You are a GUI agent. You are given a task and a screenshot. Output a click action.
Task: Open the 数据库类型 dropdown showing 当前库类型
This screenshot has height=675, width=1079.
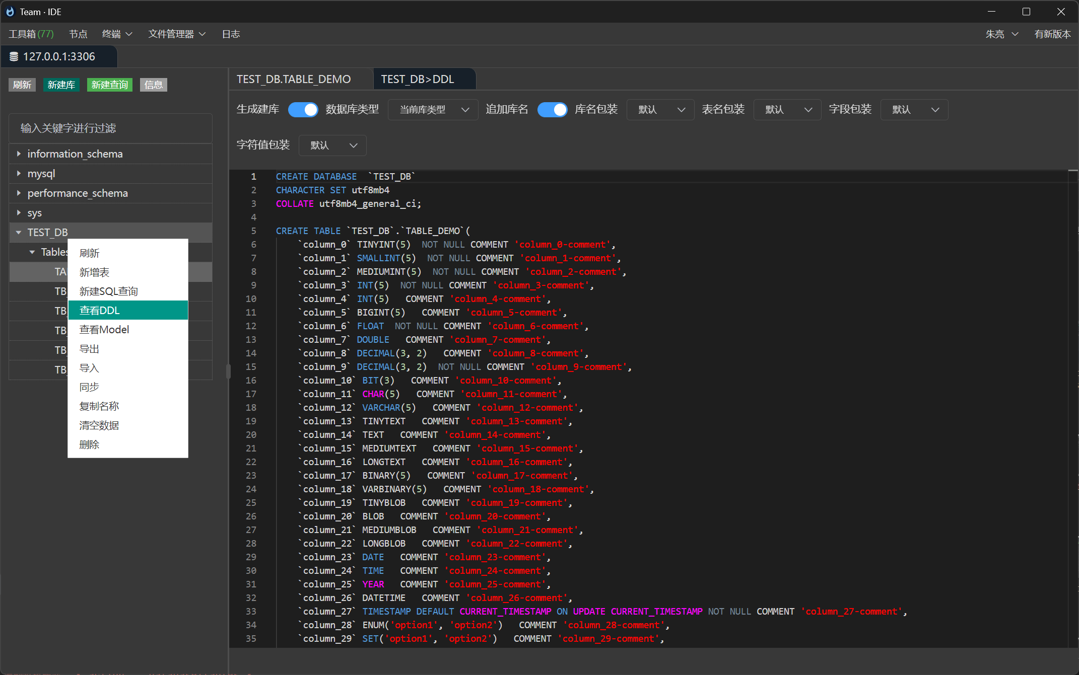[x=432, y=109]
